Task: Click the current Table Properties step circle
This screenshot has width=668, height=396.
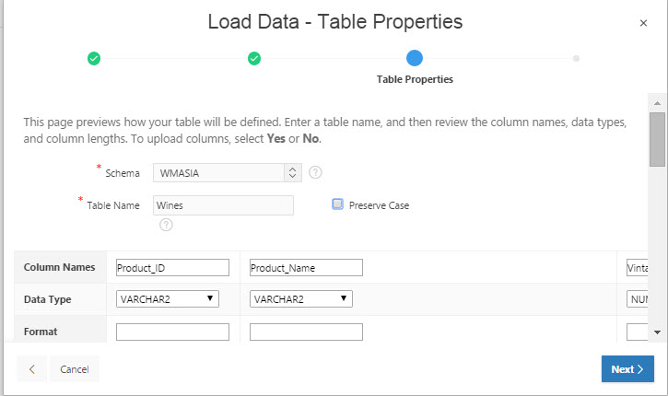Action: coord(415,59)
